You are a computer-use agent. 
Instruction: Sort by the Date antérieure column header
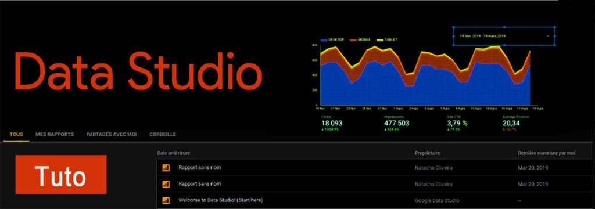coord(173,153)
